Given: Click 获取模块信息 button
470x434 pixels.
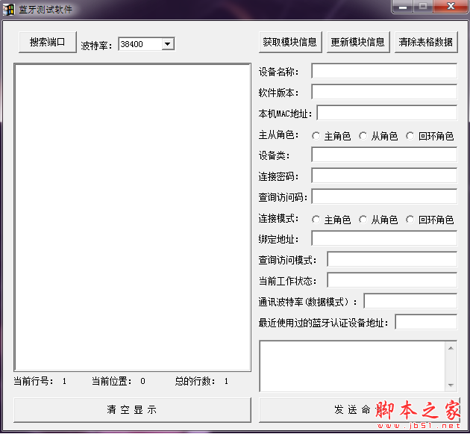Looking at the screenshot, I should [290, 42].
